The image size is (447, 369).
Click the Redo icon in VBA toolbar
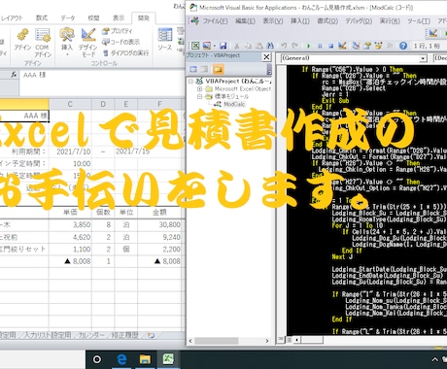point(294,46)
